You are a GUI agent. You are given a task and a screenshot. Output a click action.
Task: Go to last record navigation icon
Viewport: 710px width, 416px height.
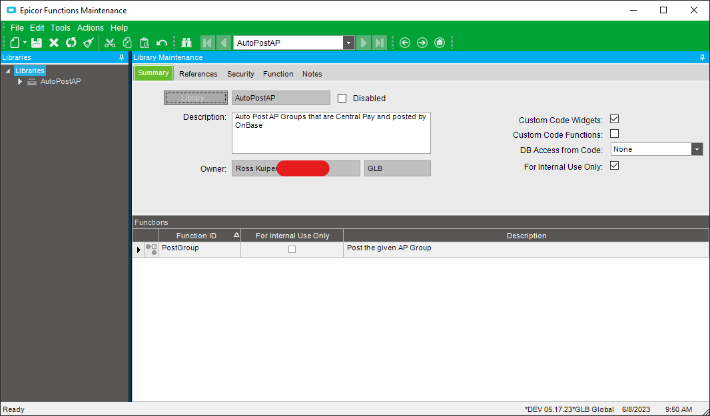(x=380, y=43)
